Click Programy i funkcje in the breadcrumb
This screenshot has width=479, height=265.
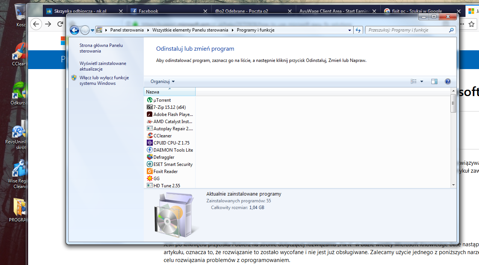coord(256,30)
